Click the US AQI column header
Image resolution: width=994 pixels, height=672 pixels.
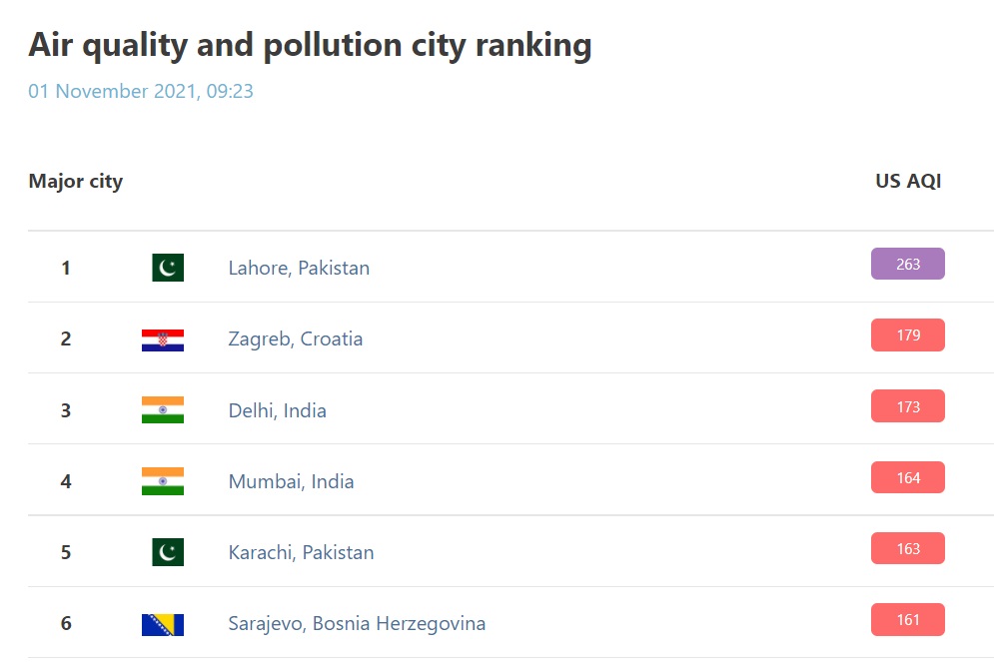908,181
